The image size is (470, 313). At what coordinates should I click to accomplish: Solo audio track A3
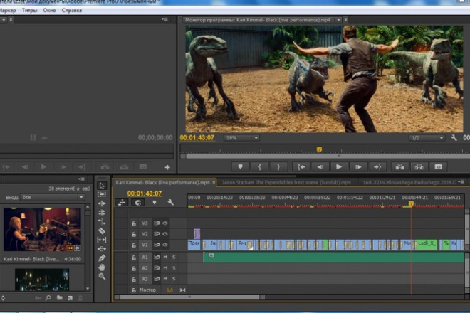tap(174, 279)
